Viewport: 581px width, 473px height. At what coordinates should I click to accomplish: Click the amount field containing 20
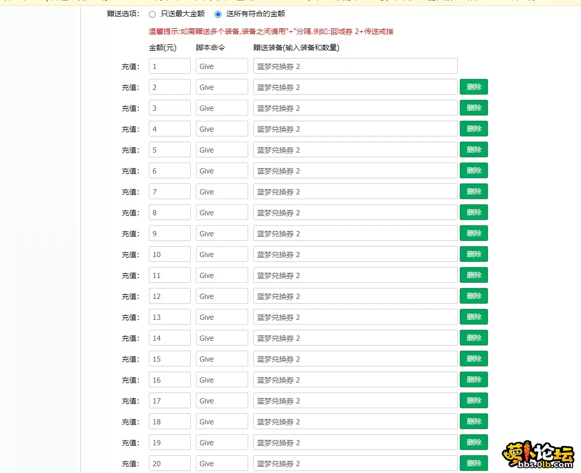(170, 464)
